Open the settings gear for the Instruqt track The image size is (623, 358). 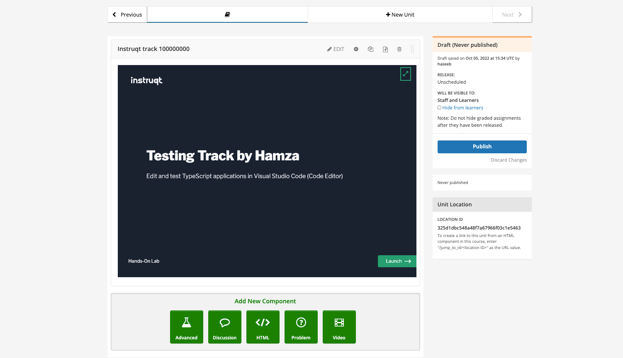point(356,49)
